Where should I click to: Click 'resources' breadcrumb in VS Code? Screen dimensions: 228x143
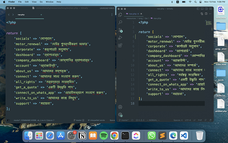click(131, 18)
